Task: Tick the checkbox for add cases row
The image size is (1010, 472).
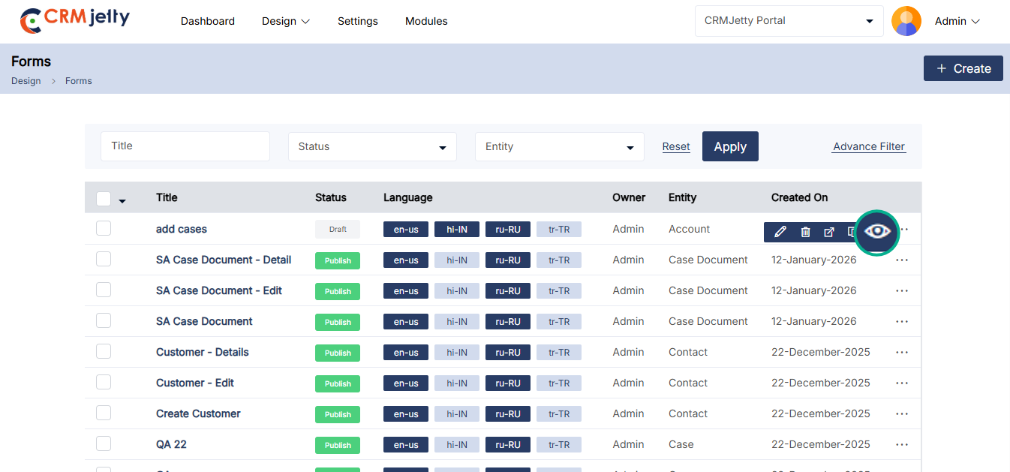Action: coord(104,228)
